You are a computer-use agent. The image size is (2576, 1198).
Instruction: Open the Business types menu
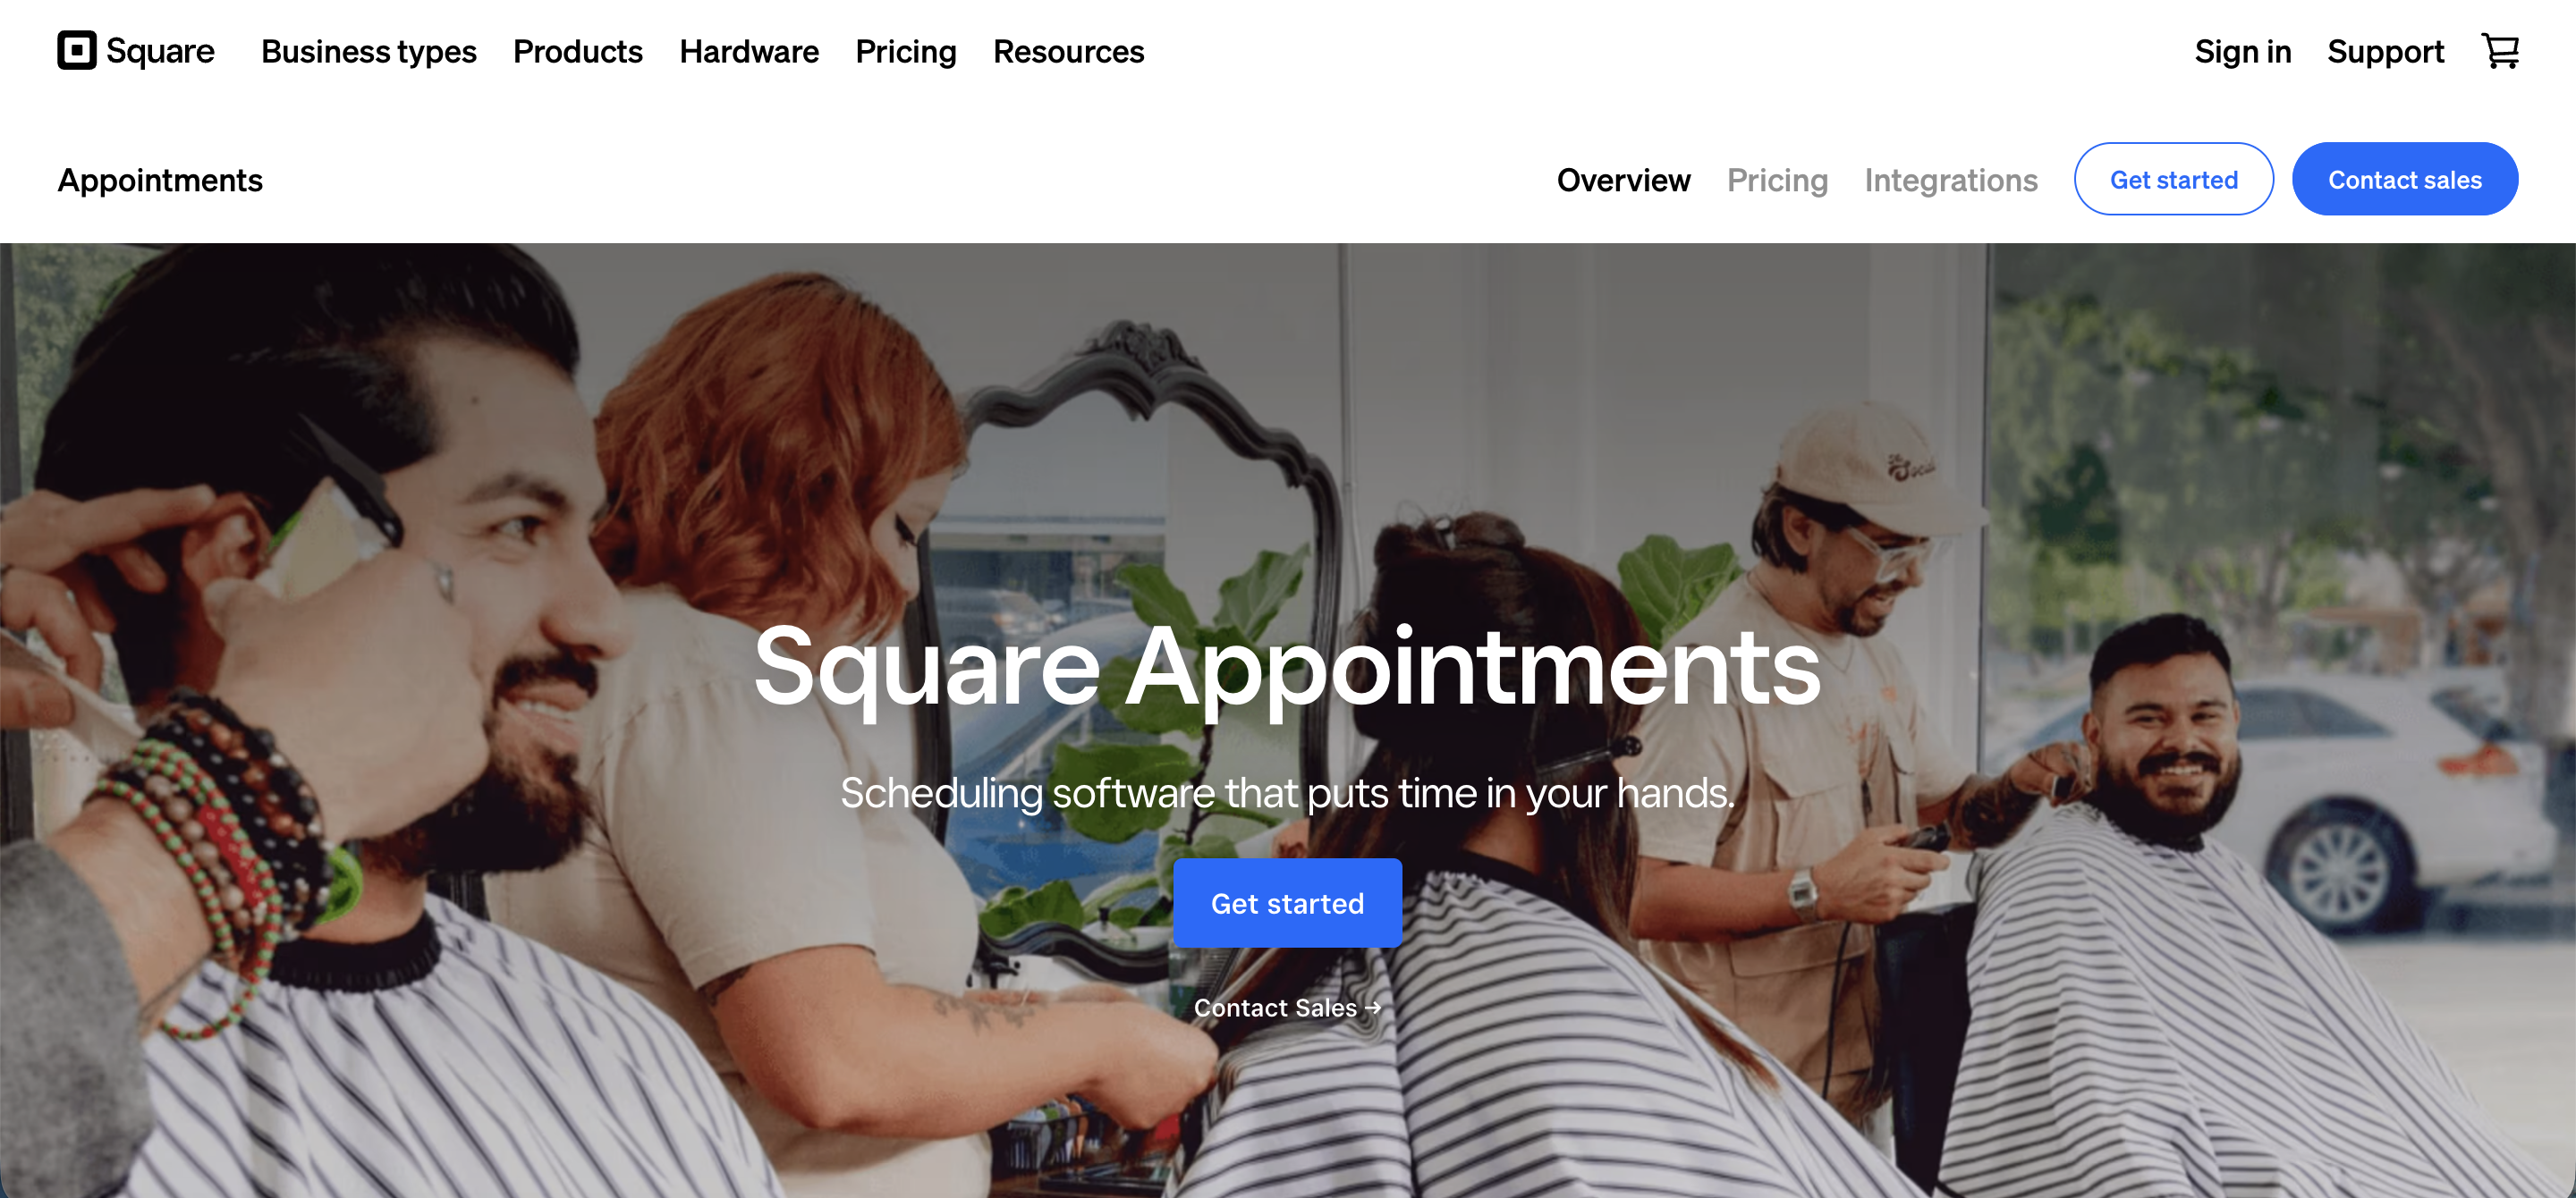click(369, 51)
